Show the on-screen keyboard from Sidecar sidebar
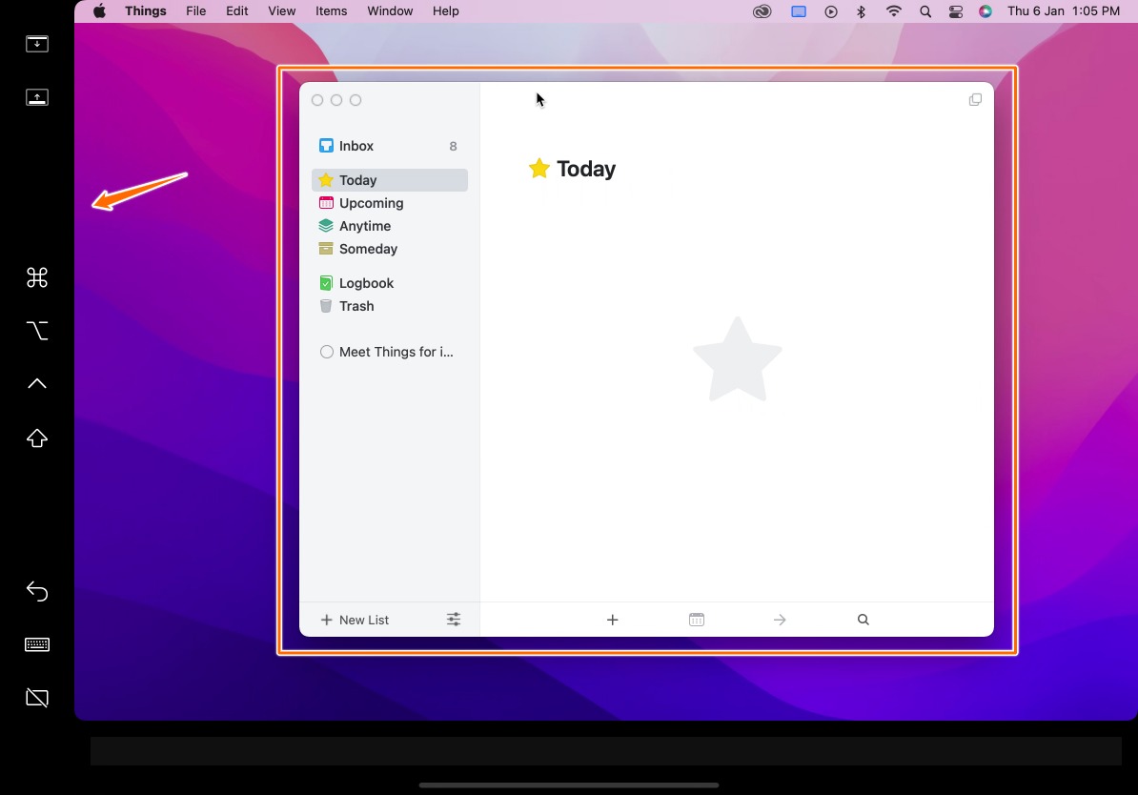 click(37, 644)
